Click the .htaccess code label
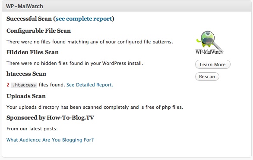253x160 pixels. pos(24,85)
